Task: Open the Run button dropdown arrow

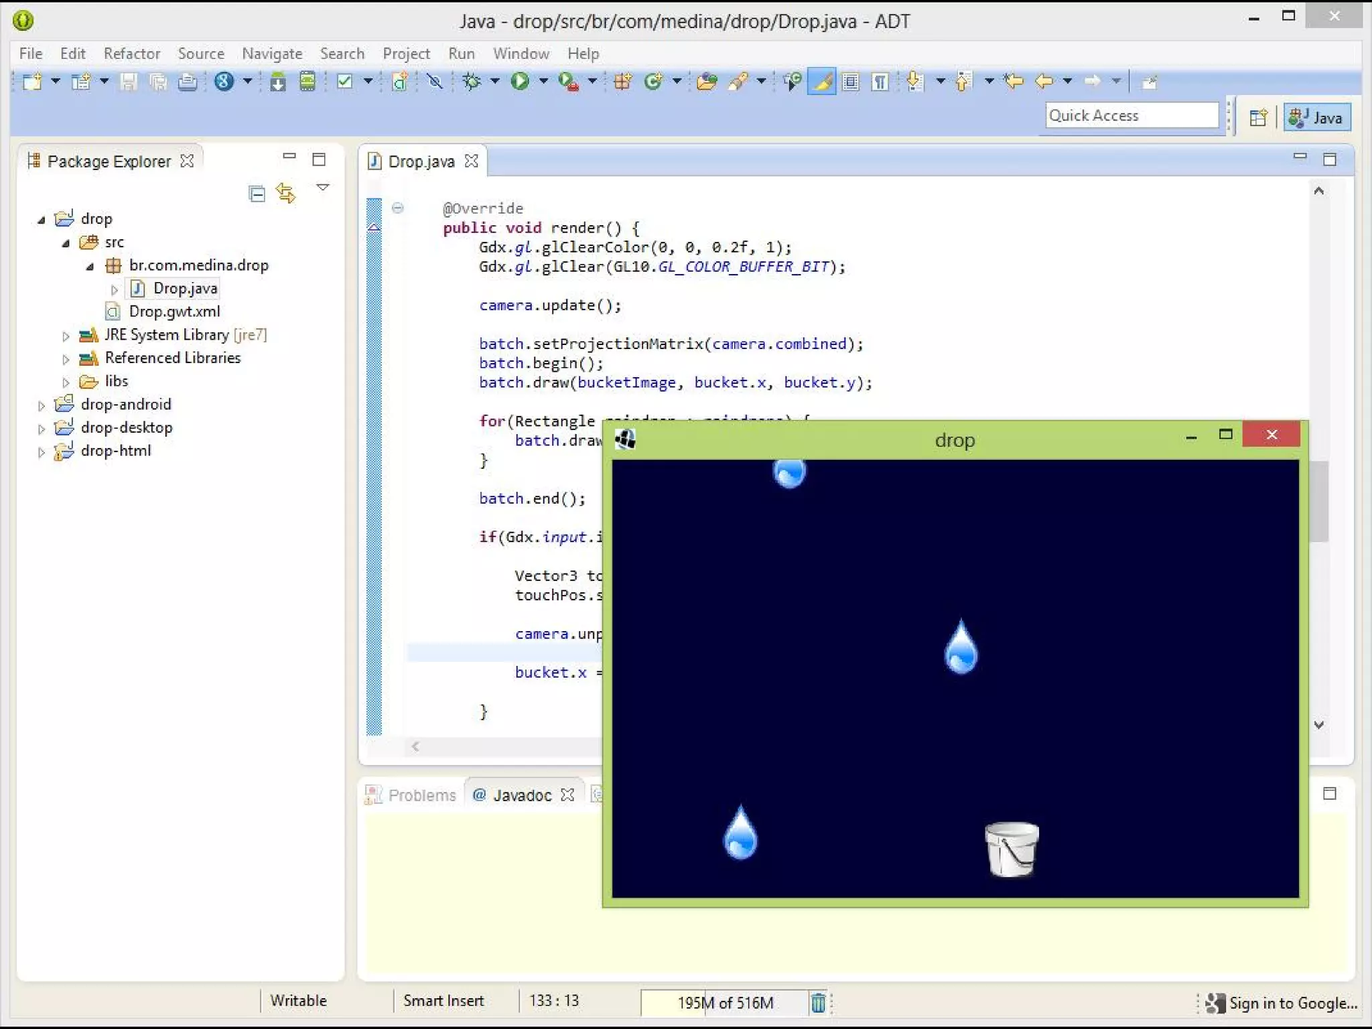Action: coord(543,82)
